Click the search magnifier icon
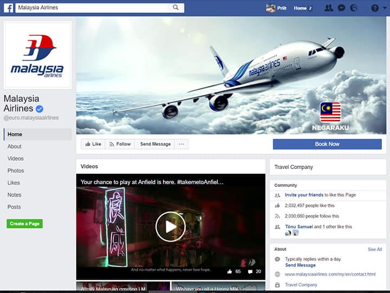 [175, 8]
